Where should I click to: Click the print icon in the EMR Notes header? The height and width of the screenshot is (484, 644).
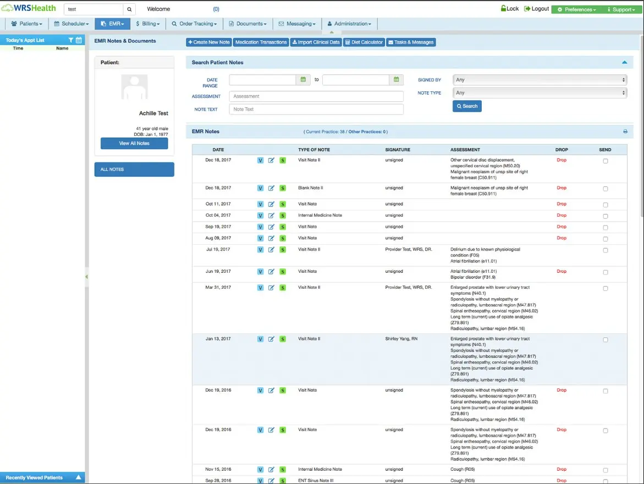(x=625, y=131)
